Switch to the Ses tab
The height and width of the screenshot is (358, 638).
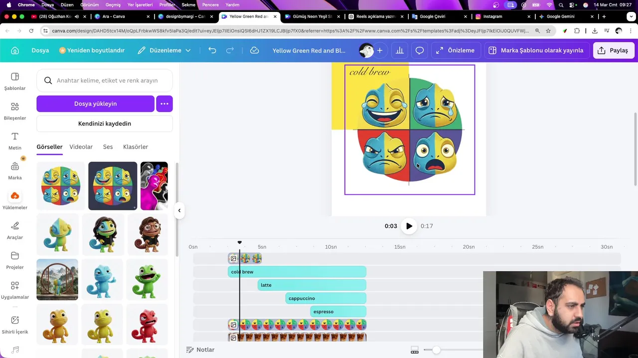[108, 147]
